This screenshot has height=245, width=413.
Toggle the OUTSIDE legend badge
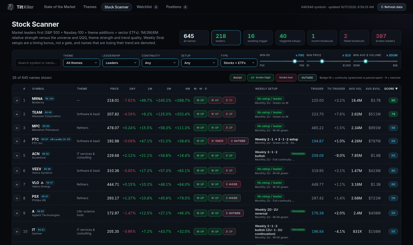[307, 78]
